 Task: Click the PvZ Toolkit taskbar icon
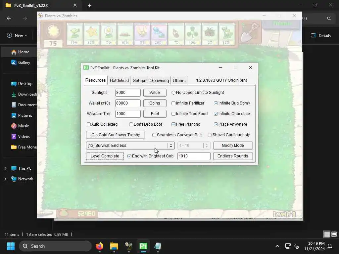click(143, 246)
